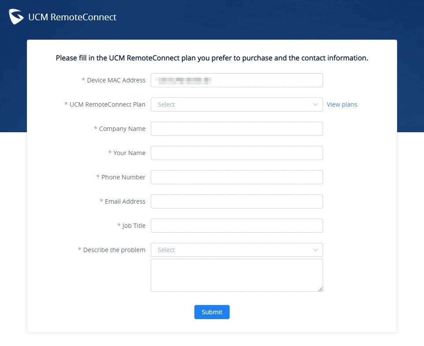
Task: Click the Email Address input field
Action: (x=237, y=201)
